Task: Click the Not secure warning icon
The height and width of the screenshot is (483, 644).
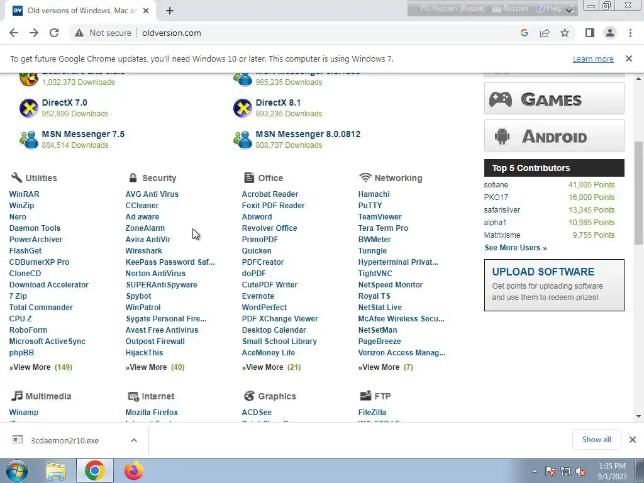Action: pos(79,33)
